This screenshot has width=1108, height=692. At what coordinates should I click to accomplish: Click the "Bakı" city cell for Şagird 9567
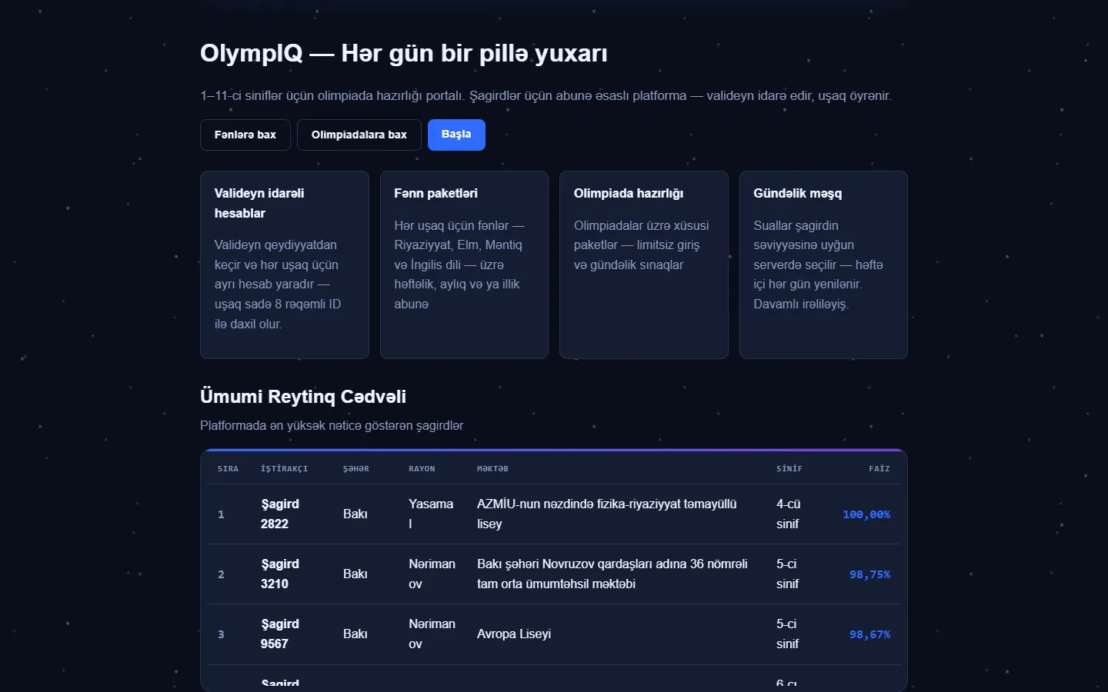[355, 634]
